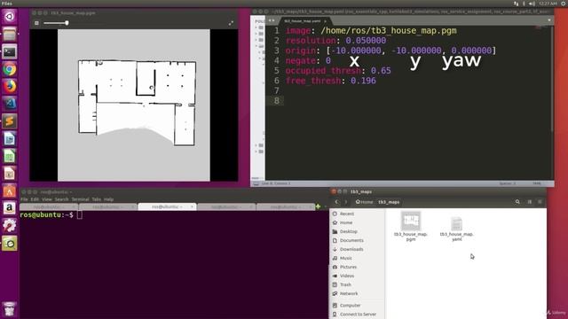Open LibreOffice Writer from the dock
This screenshot has height=319, width=568.
pos(10,139)
